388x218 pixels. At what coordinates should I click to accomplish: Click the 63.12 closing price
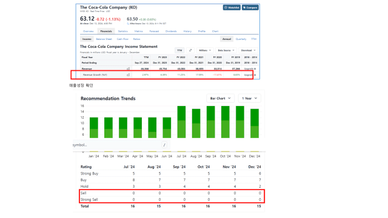[x=87, y=19]
